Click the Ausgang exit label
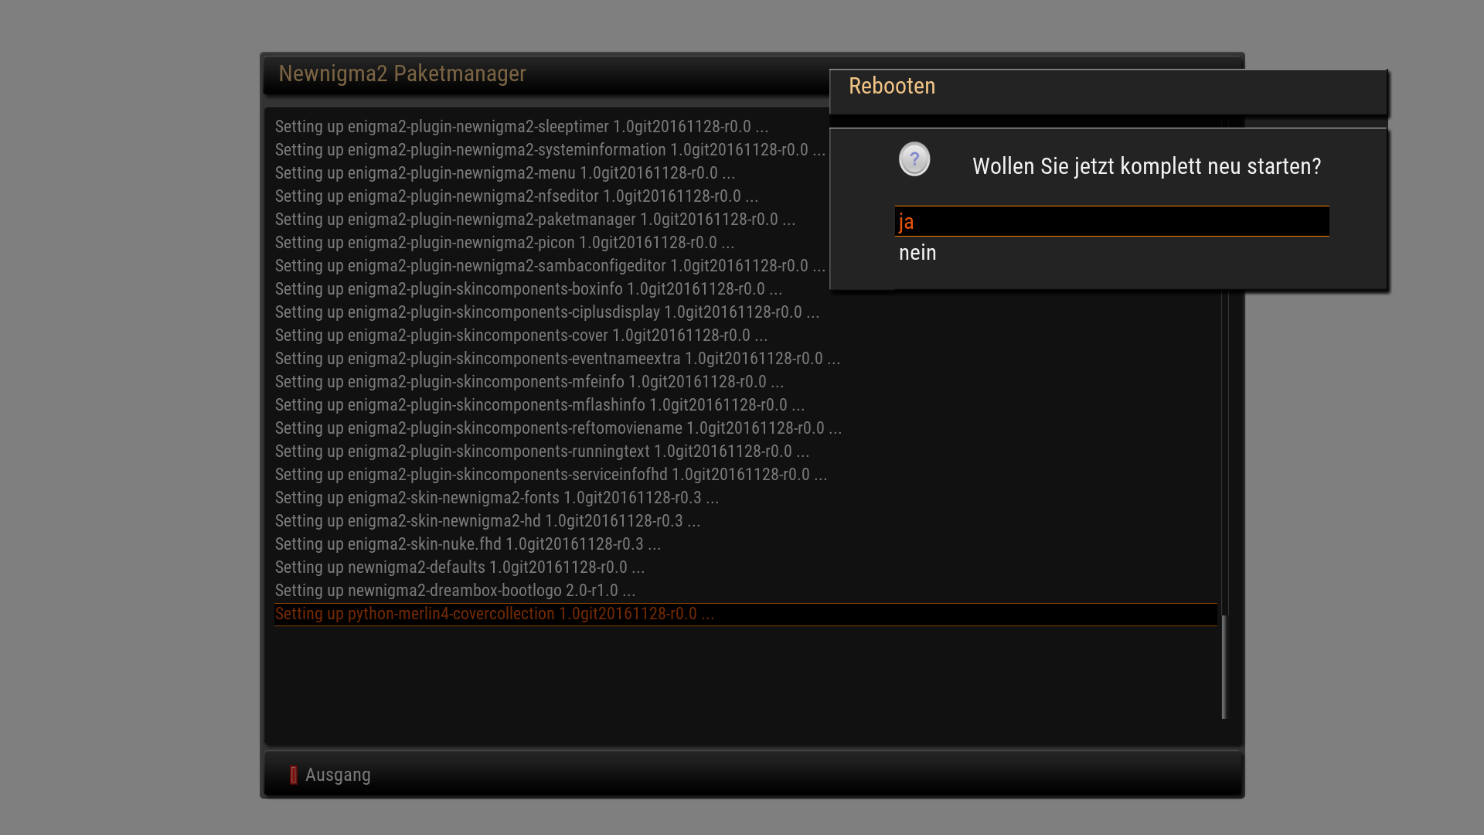The height and width of the screenshot is (835, 1484). point(338,775)
